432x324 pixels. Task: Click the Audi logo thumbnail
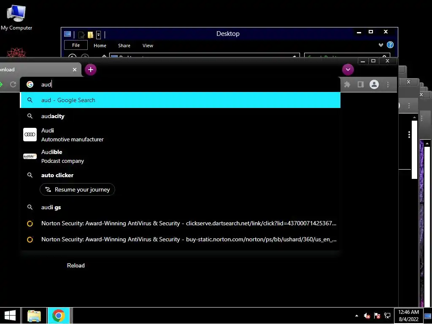coord(30,135)
